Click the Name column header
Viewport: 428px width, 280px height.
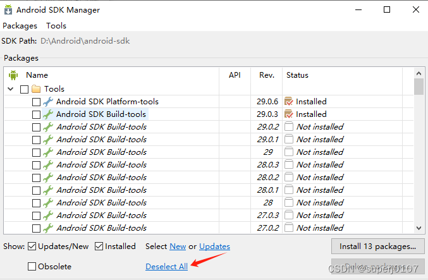[x=37, y=75]
